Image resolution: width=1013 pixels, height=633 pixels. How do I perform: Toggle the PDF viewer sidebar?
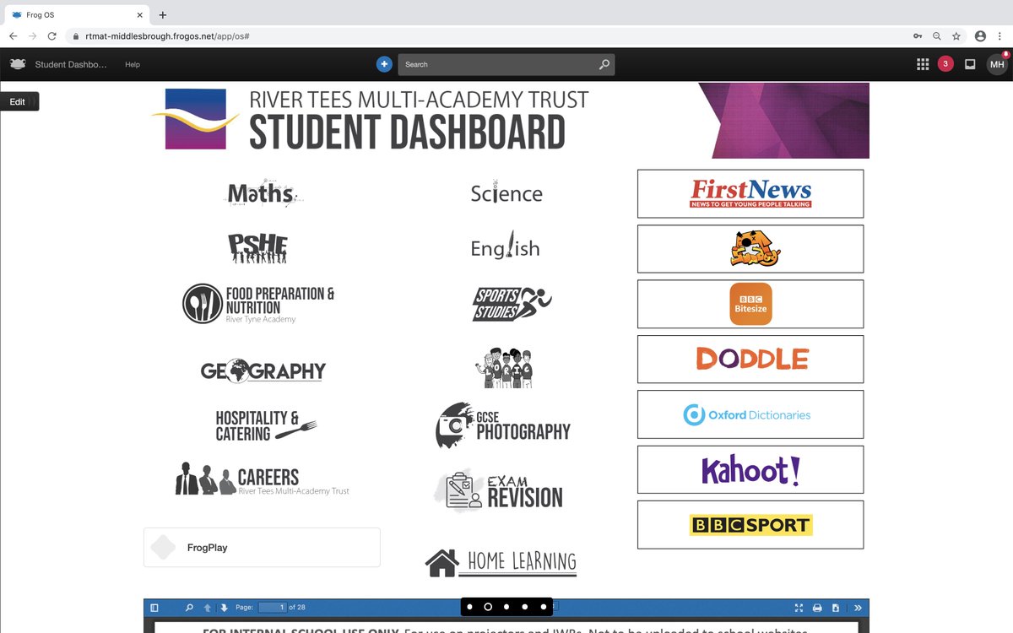(154, 608)
